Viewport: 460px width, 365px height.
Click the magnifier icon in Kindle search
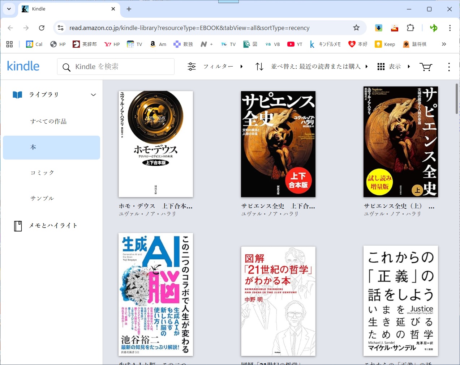pyautogui.click(x=66, y=67)
